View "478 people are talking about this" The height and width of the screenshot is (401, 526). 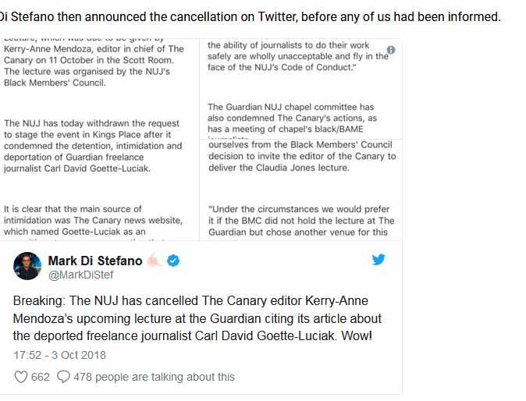(x=155, y=377)
